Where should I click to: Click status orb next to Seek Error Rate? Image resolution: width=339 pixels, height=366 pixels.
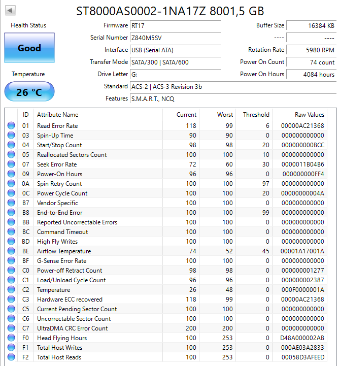click(11, 164)
